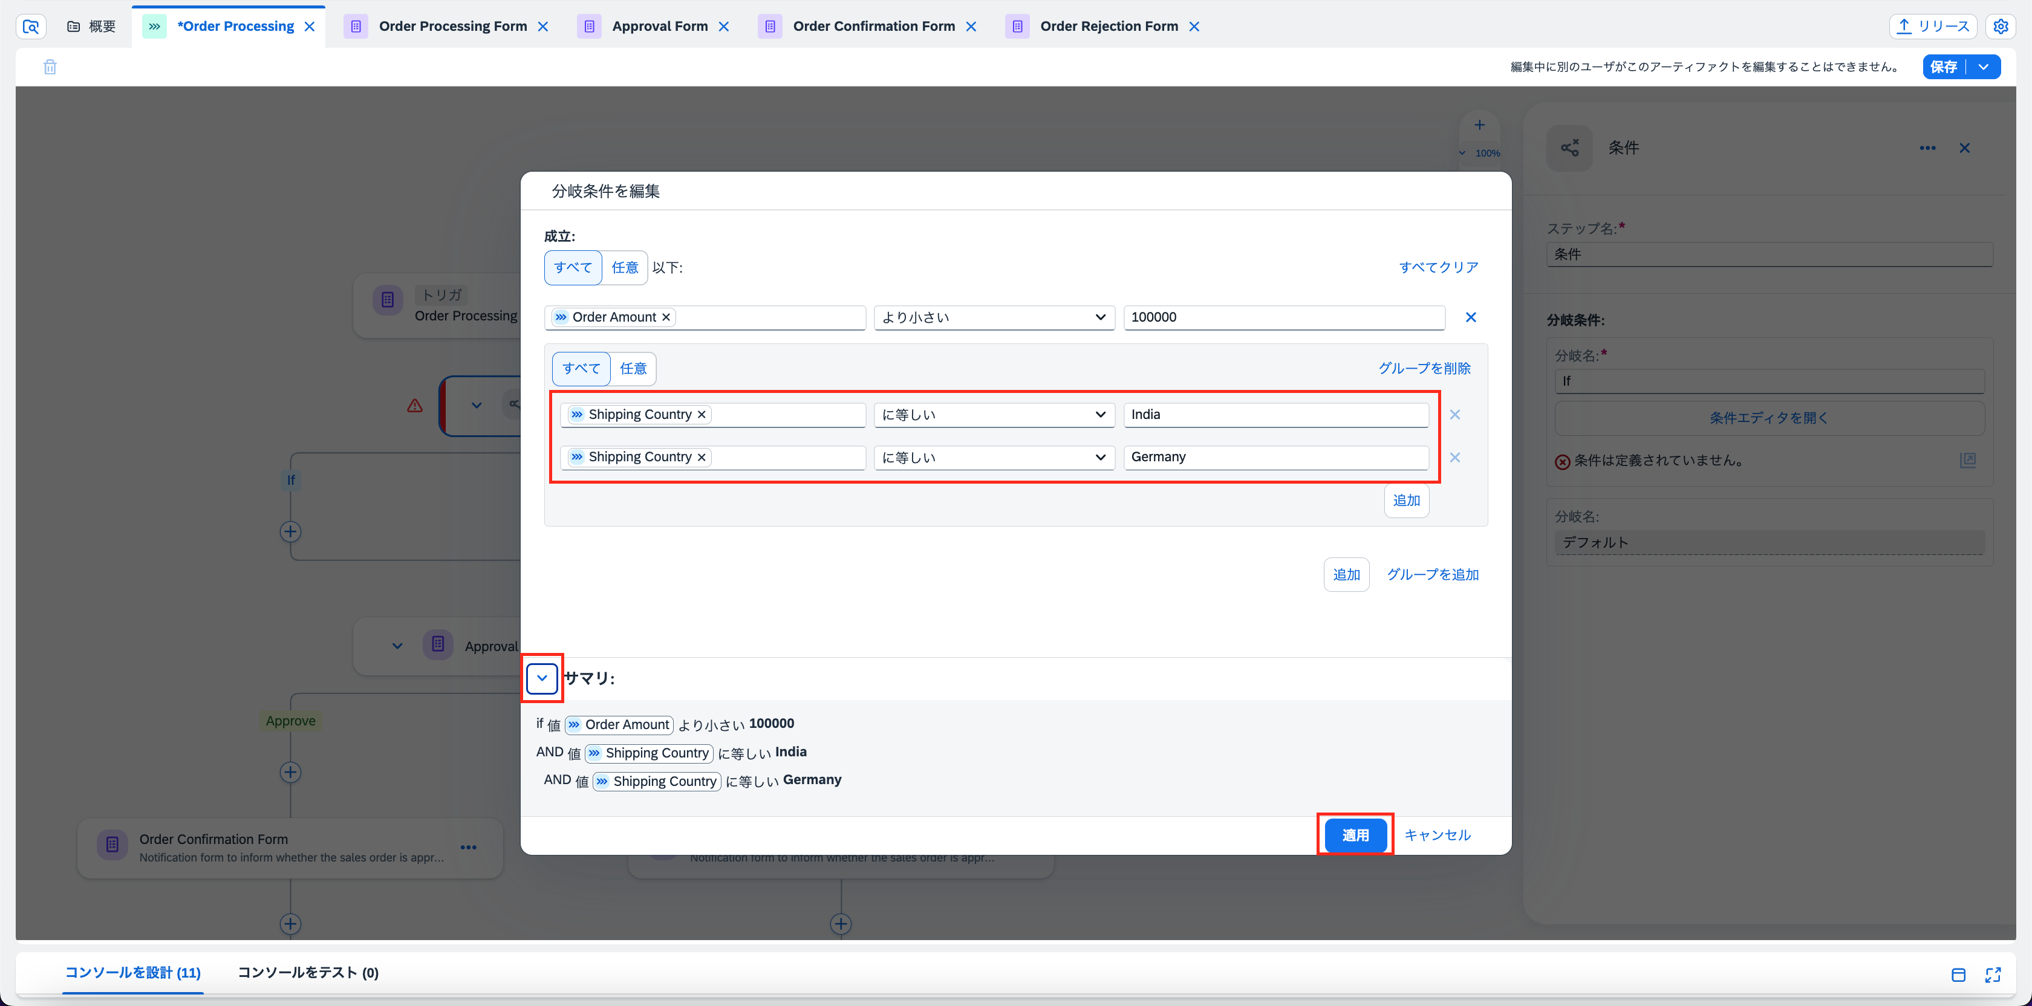
Task: Select top-level 任意 (any) match toggle
Action: point(624,267)
